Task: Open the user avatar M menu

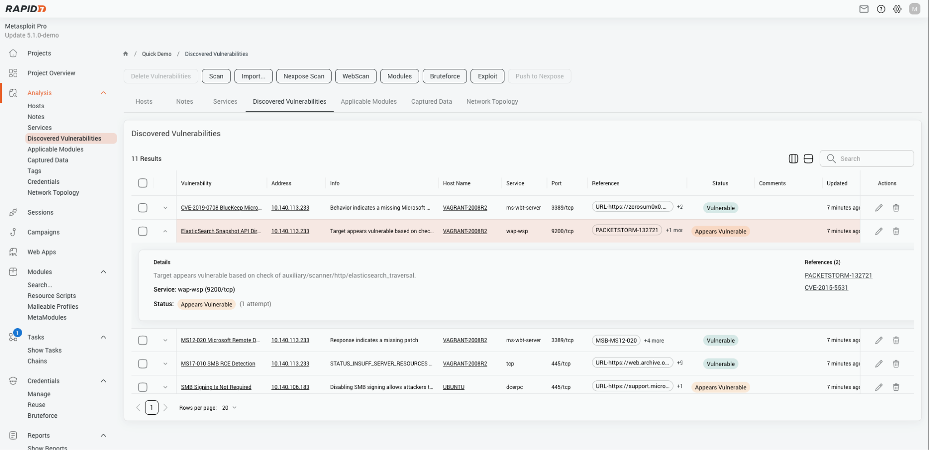Action: (x=914, y=9)
